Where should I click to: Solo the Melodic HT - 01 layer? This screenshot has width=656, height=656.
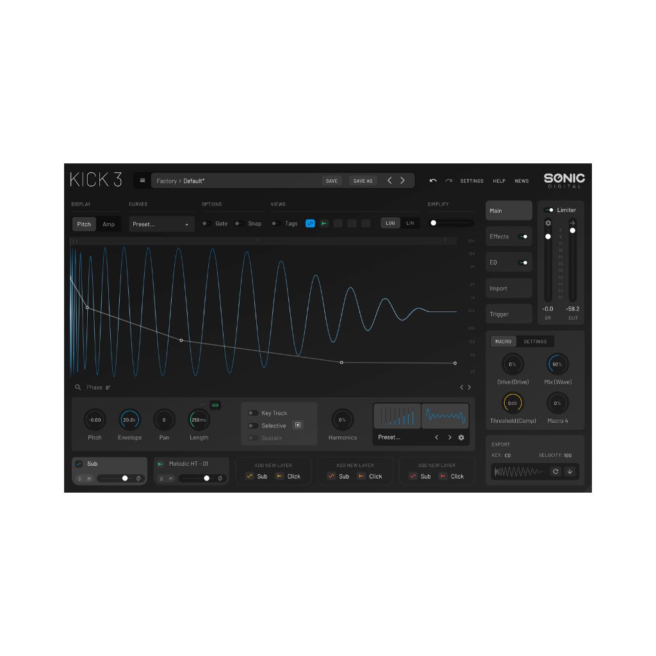(161, 479)
